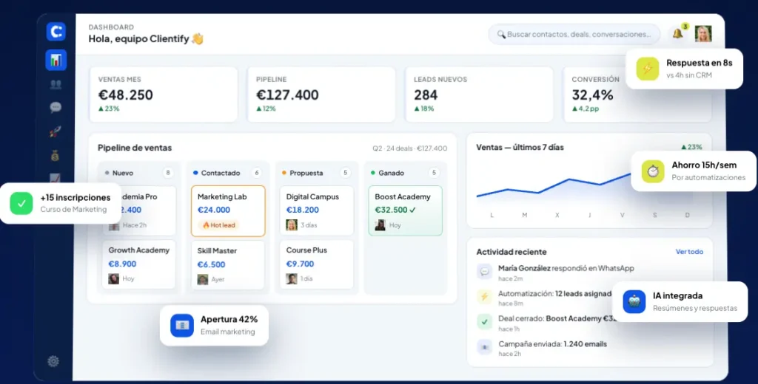Click the count badge 5 in Propuesta
This screenshot has width=758, height=384.
(x=345, y=173)
